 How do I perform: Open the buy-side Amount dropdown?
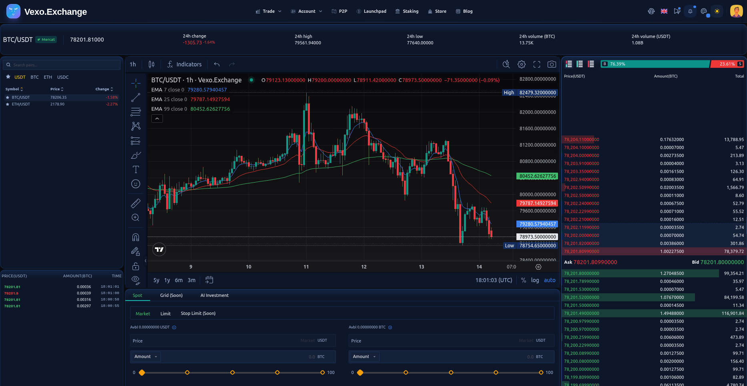146,356
